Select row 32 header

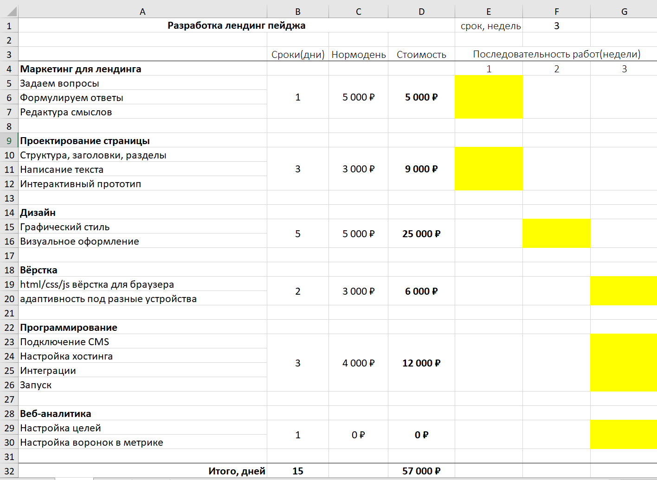(9, 471)
